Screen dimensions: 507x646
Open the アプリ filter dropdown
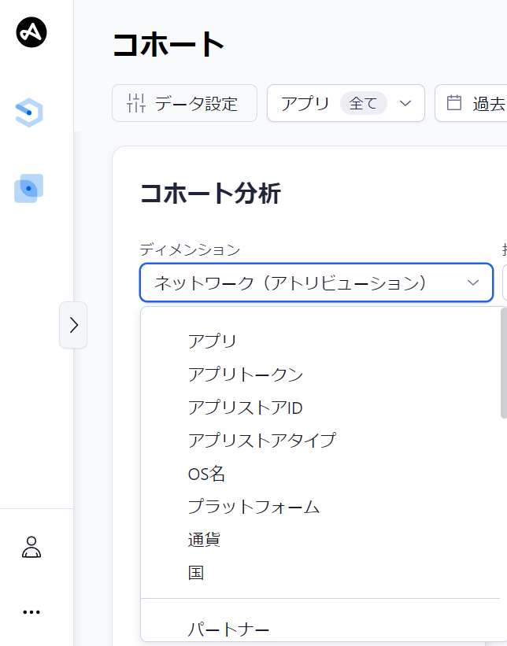coord(346,103)
